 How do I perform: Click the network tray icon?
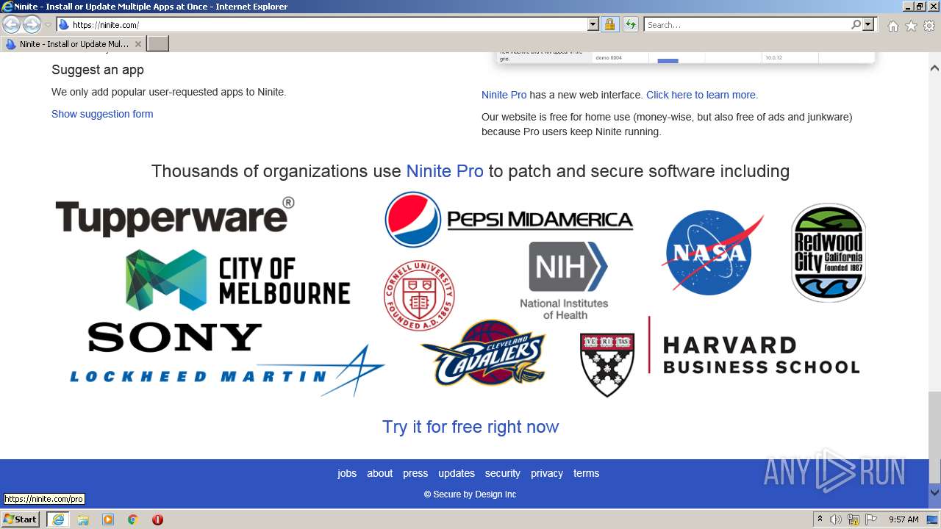coord(854,519)
